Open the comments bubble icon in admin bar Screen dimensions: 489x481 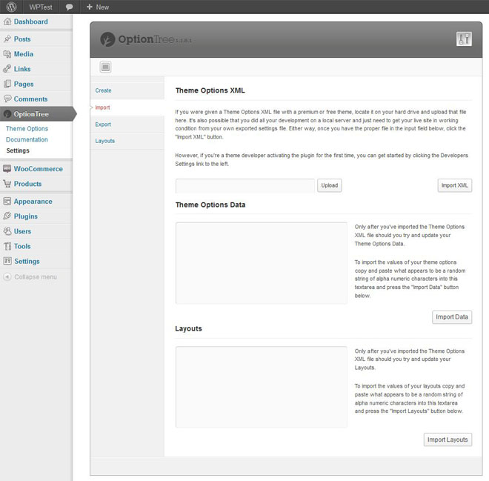69,7
